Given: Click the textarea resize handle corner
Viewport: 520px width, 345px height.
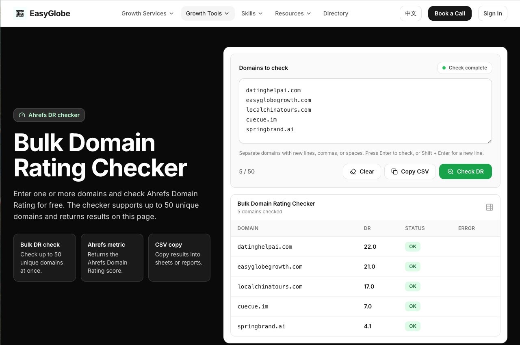Looking at the screenshot, I should click(489, 141).
